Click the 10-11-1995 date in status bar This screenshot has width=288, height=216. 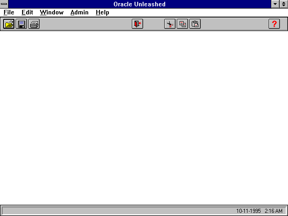pyautogui.click(x=248, y=211)
